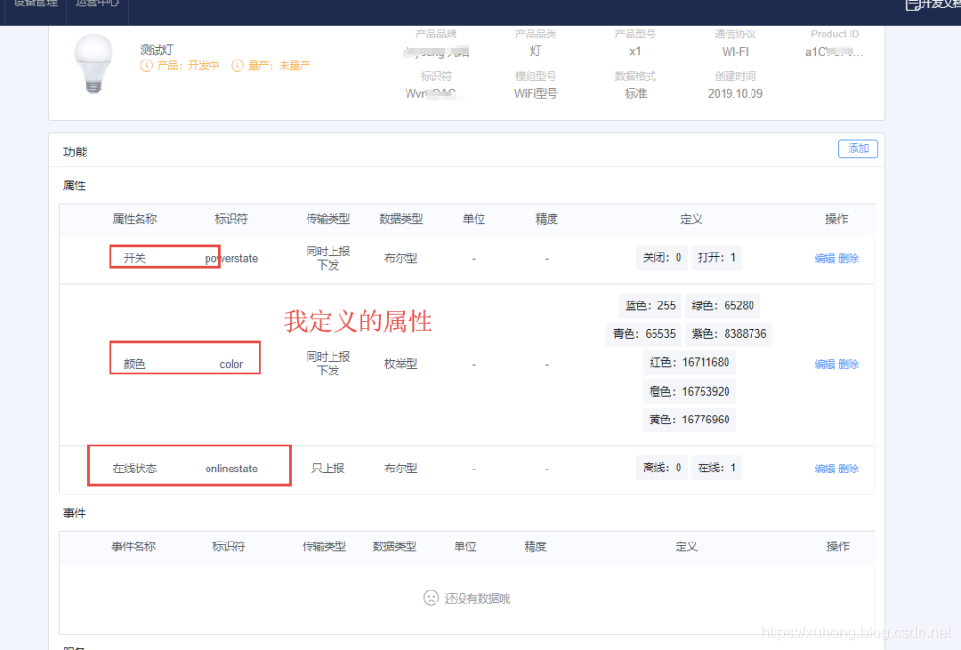Click the powerstate identifier cell
The width and height of the screenshot is (961, 650).
231,259
